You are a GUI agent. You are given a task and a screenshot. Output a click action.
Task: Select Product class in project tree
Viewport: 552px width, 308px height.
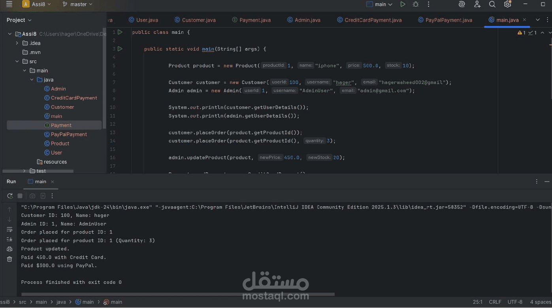tap(57, 144)
